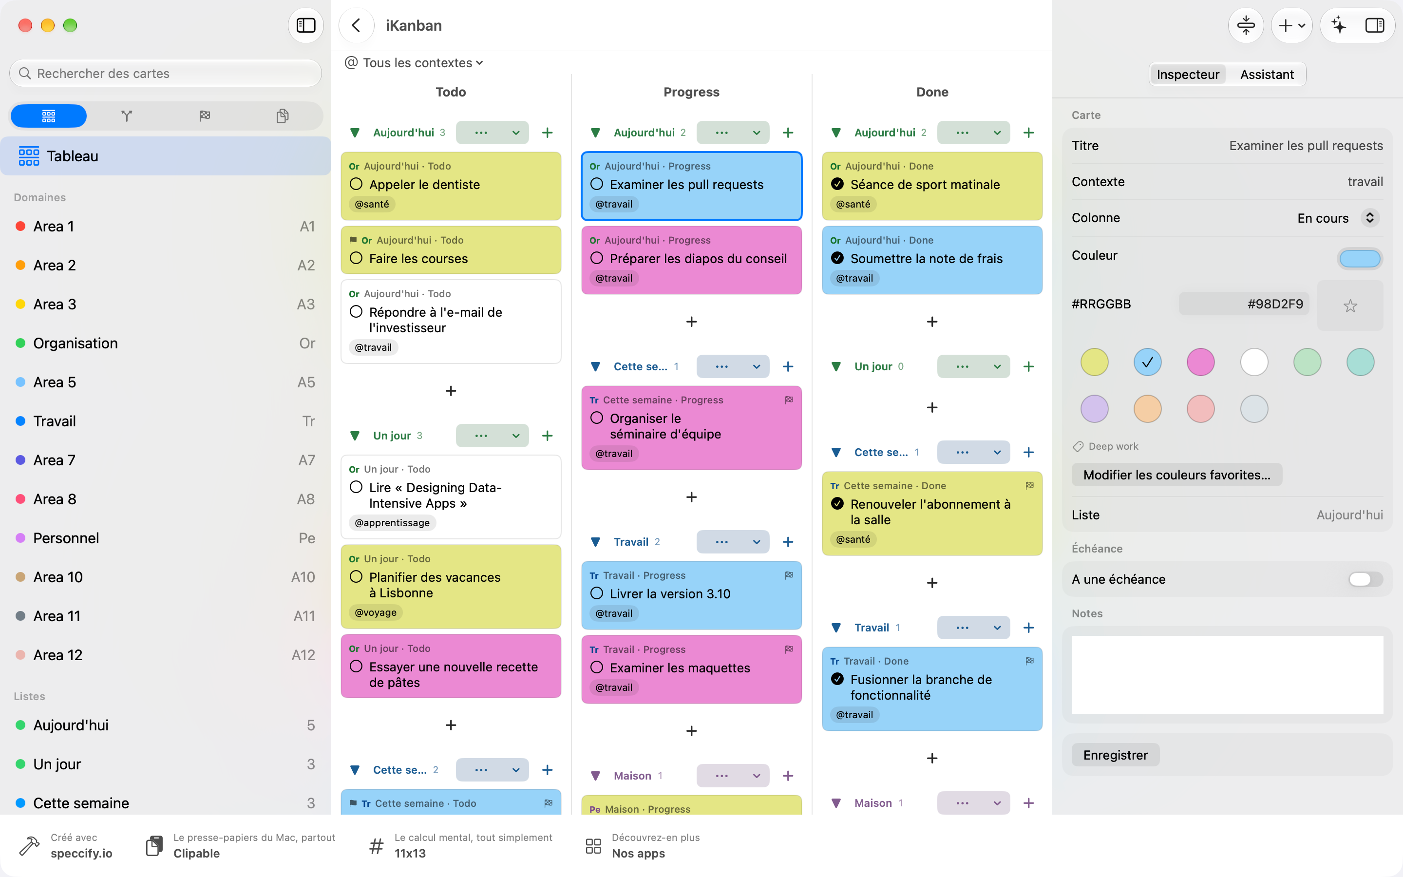The image size is (1403, 877).
Task: Check off Faire les courses
Action: coord(356,258)
